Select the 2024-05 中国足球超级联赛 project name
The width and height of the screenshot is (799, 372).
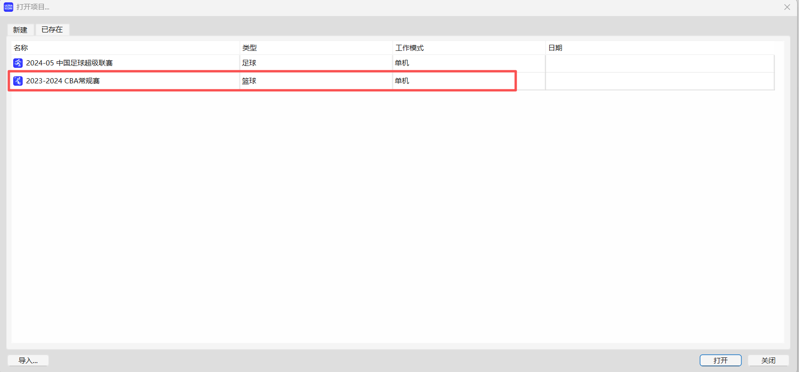[x=69, y=63]
